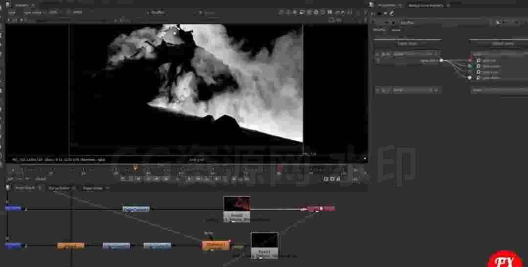Select the light-blue node on the upper row
Image resolution: width=528 pixels, height=267 pixels.
(136, 209)
